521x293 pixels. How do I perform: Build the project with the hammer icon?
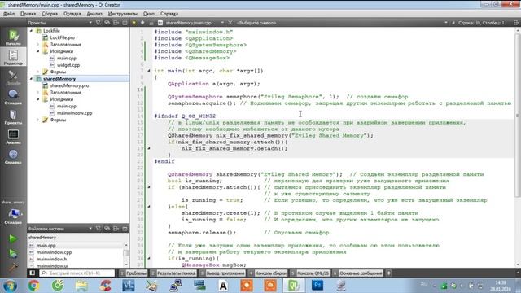pos(13,267)
